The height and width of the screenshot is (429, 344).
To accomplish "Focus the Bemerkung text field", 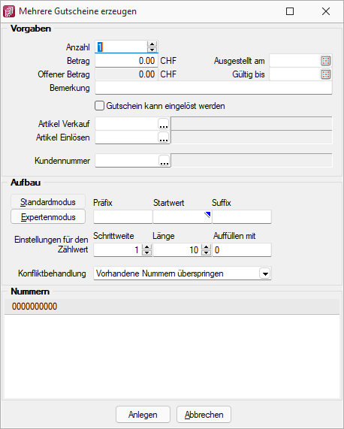I will (213, 88).
